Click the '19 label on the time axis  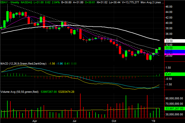153,121
